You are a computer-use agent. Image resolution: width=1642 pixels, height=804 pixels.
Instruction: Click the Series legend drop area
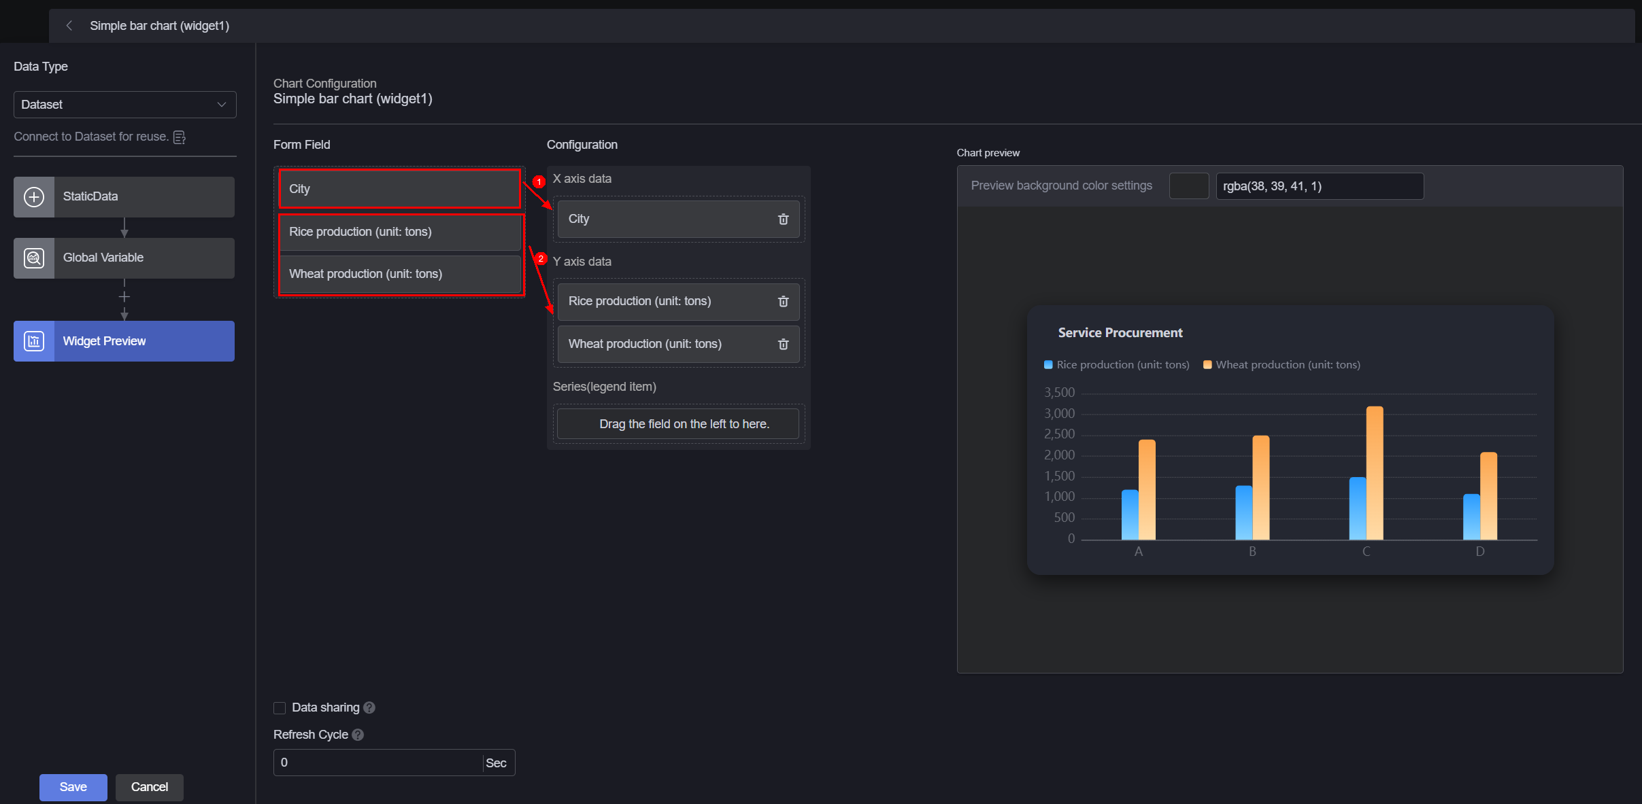click(678, 424)
